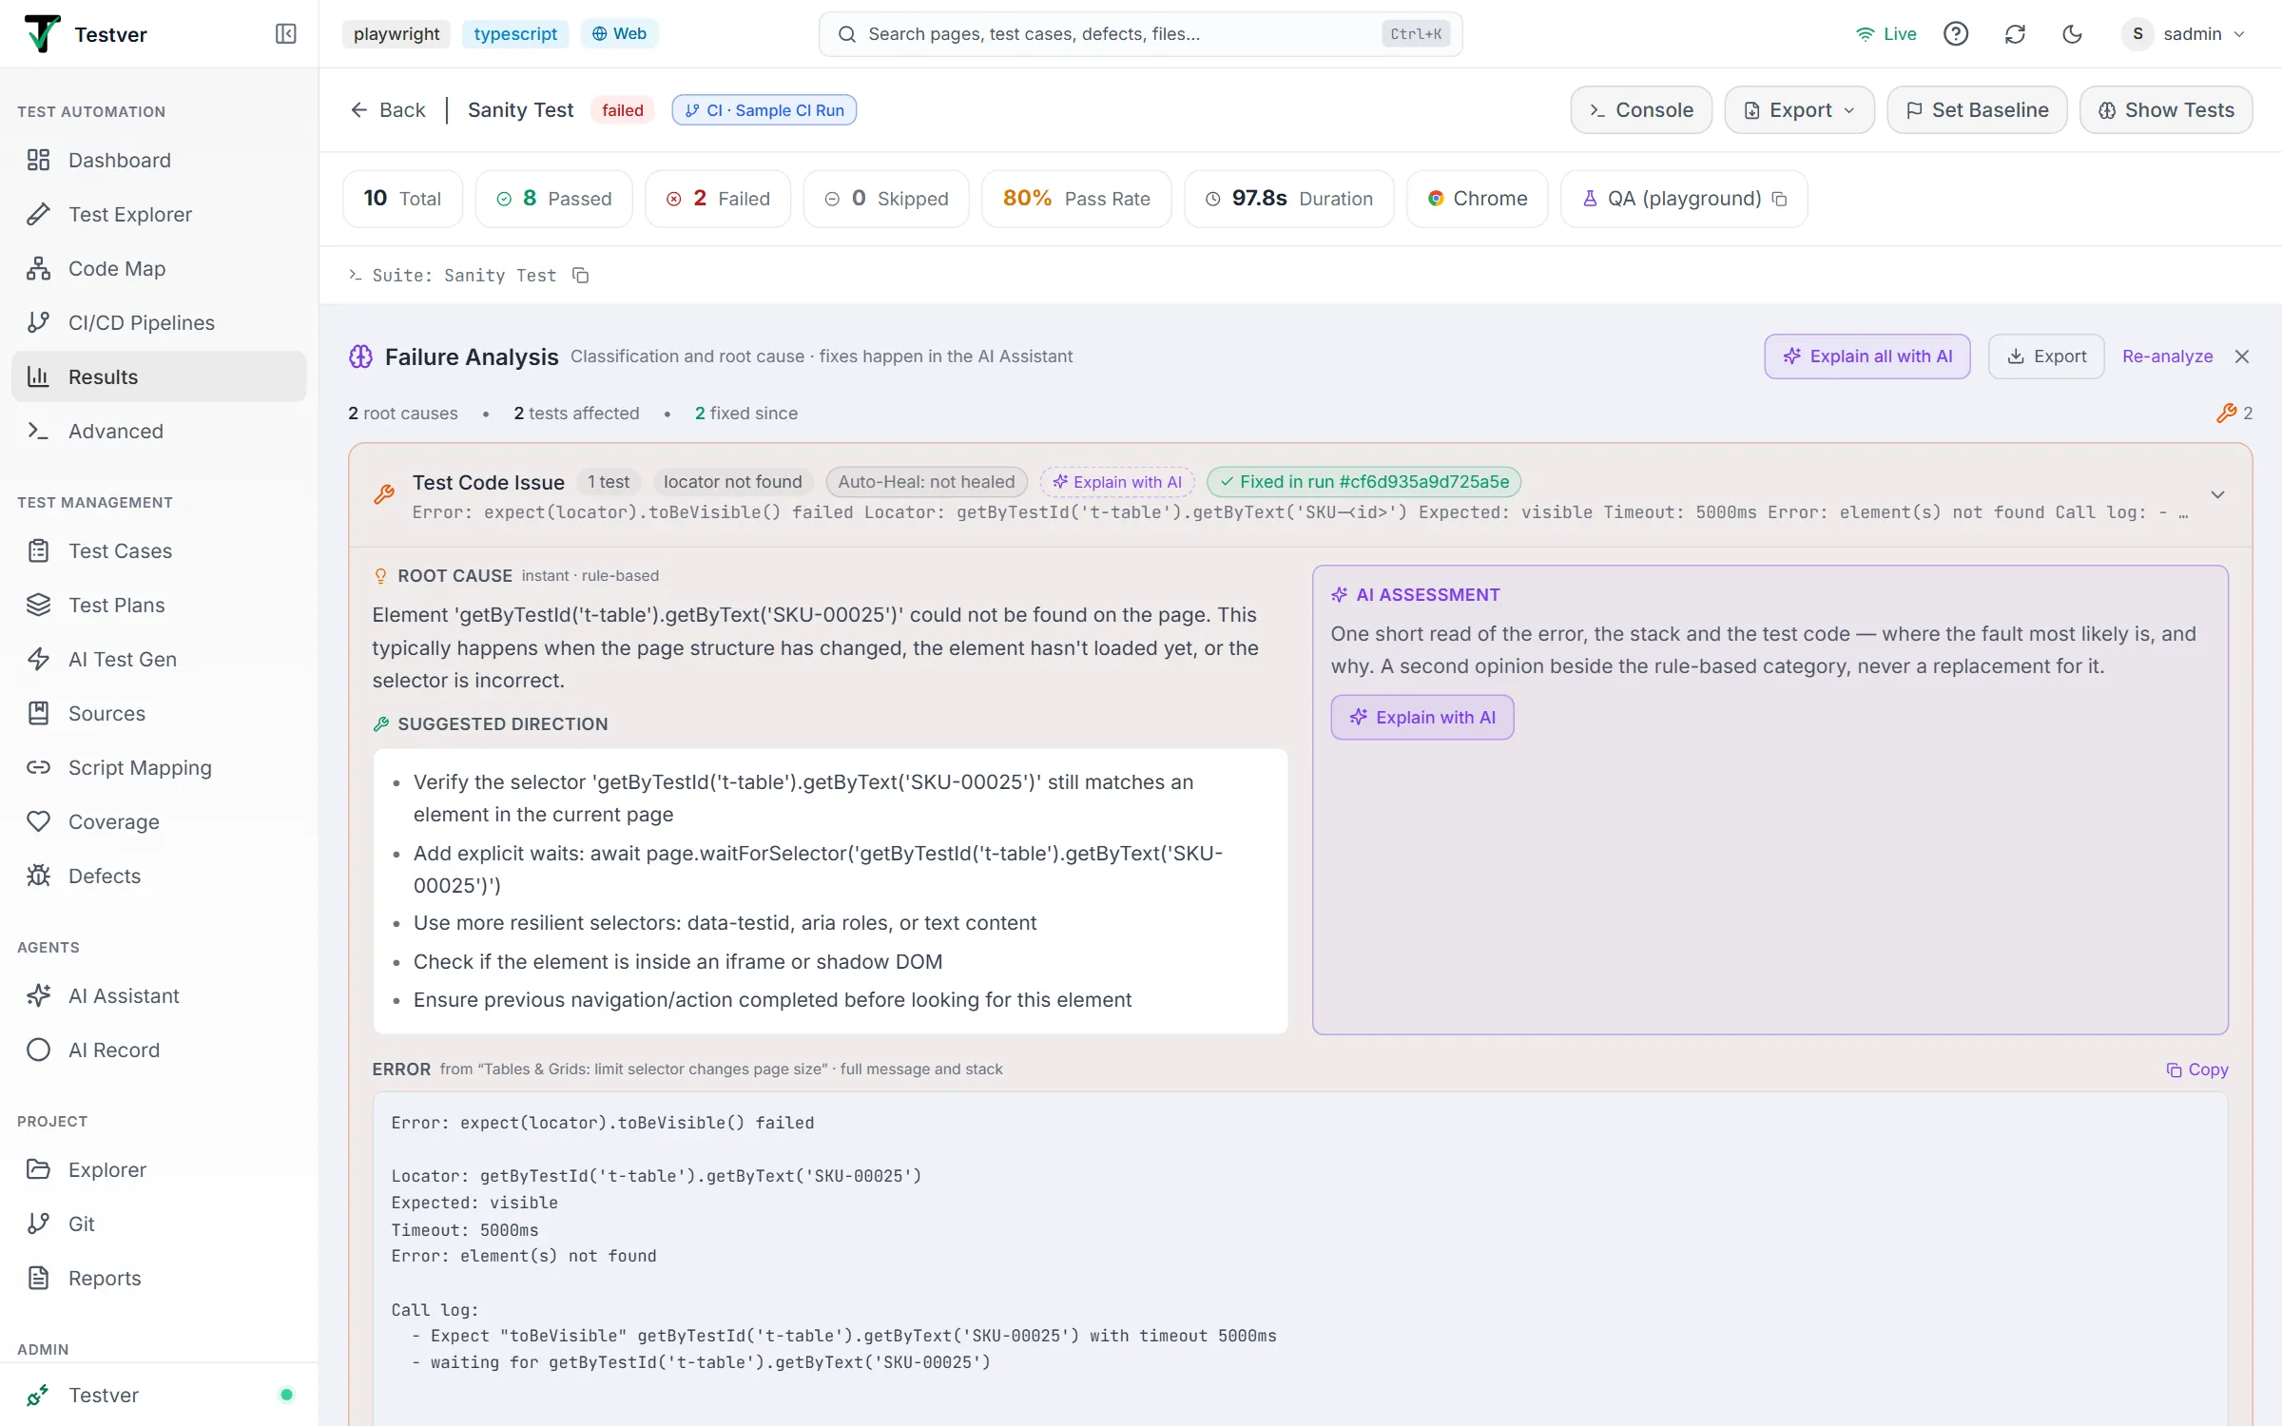Click Show Tests button

(2166, 110)
